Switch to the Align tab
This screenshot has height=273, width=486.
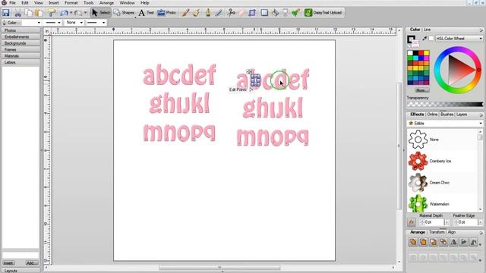coord(452,232)
